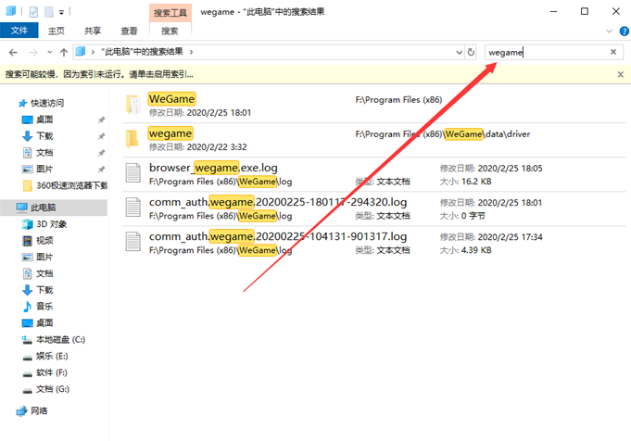Select comm_auth.wegame log ending 294320
This screenshot has height=441, width=631.
(x=278, y=202)
